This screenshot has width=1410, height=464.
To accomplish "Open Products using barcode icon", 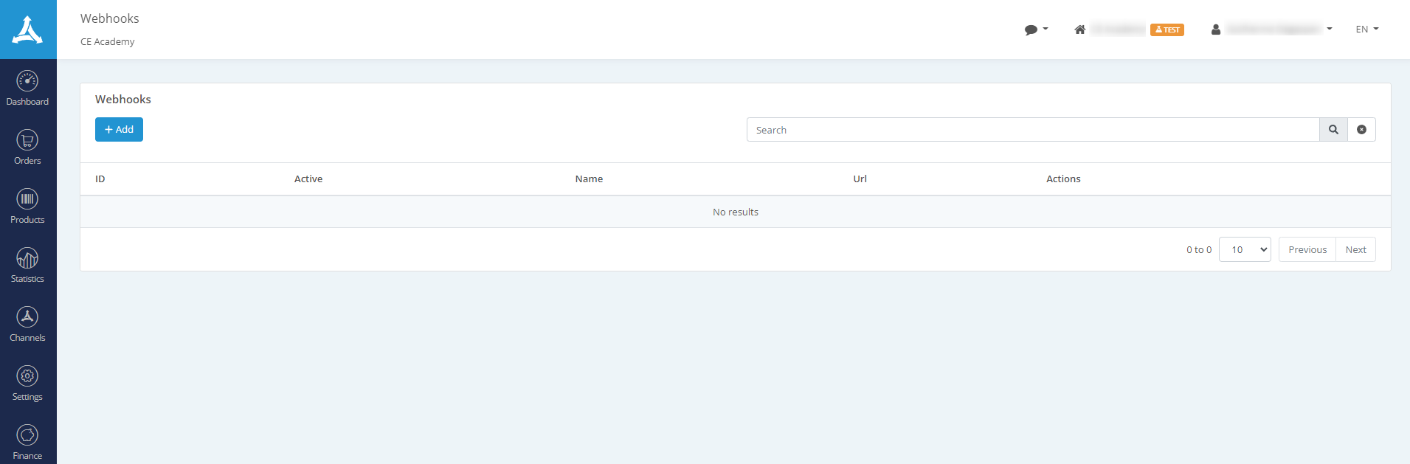I will (x=27, y=199).
